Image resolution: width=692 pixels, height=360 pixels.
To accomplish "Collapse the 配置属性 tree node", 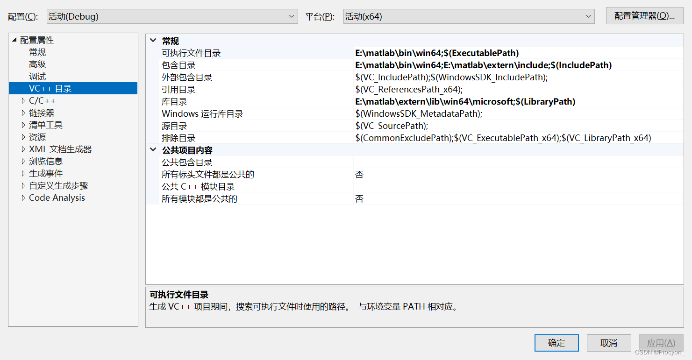I will (15, 40).
